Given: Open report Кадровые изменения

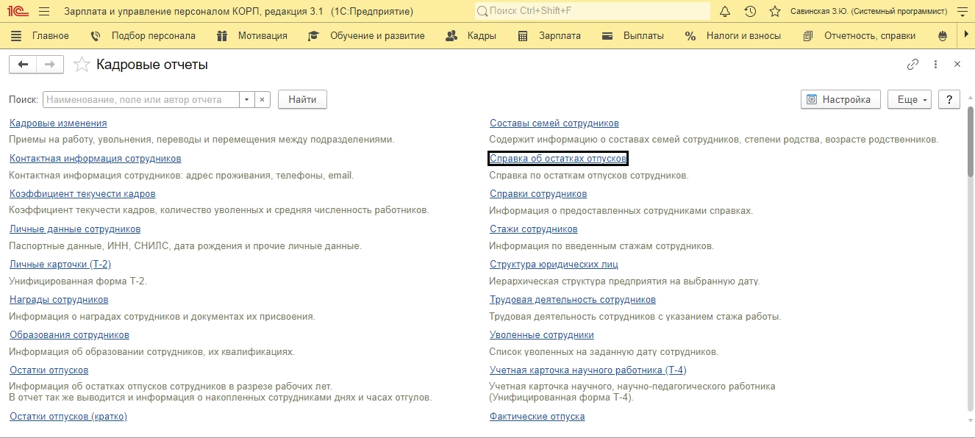Looking at the screenshot, I should click(x=58, y=123).
